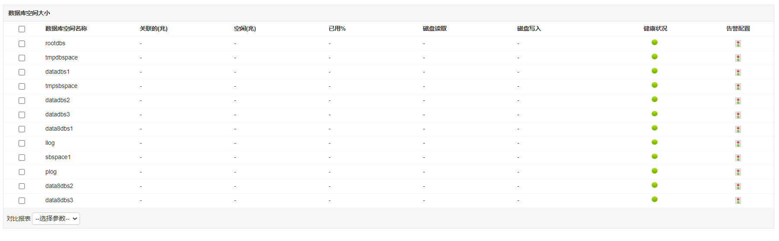Click the 告警配置 column header
Screen dimensions: 779x241
point(738,28)
